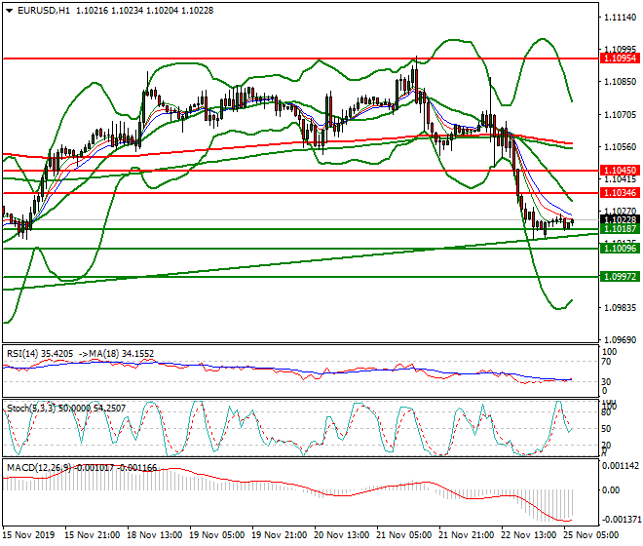Select the red 1.10954 resistance price label
The image size is (643, 546).
[620, 58]
